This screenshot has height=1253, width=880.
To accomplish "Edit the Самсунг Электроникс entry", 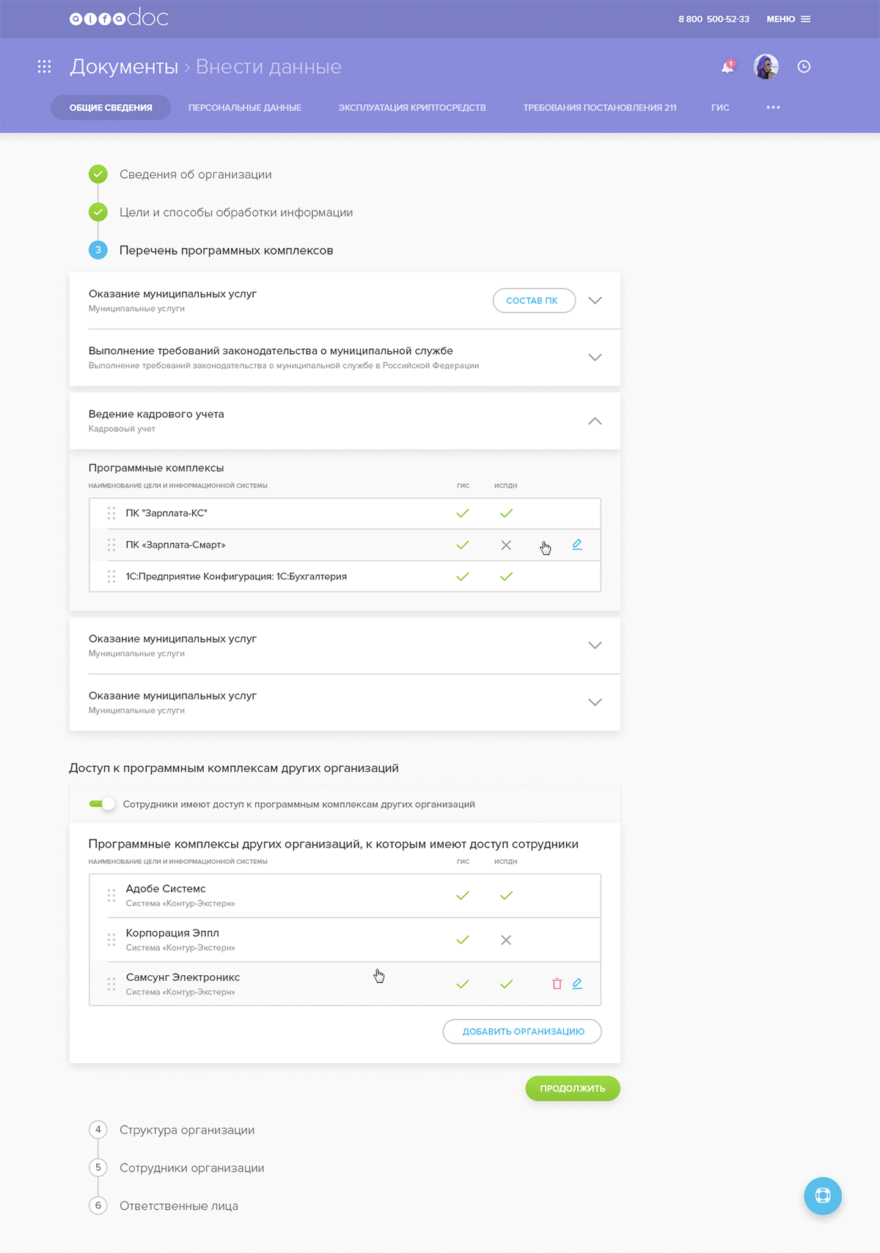I will (577, 984).
